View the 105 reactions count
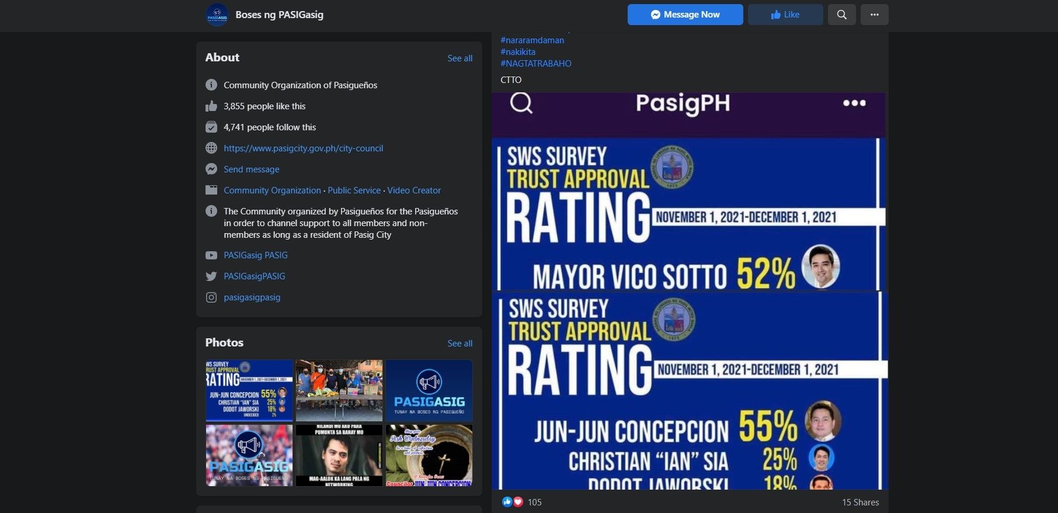1058x513 pixels. pyautogui.click(x=534, y=502)
